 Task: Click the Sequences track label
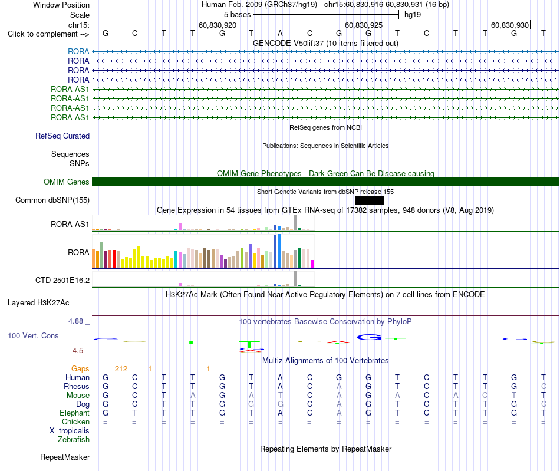pyautogui.click(x=70, y=154)
